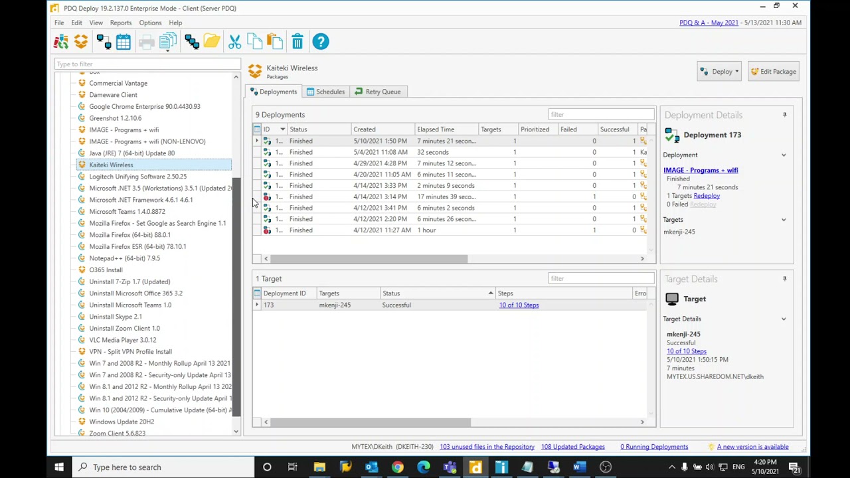The width and height of the screenshot is (850, 478).
Task: Click the failed status icon on 4/12/2021 11:27 AM row
Action: [x=267, y=230]
